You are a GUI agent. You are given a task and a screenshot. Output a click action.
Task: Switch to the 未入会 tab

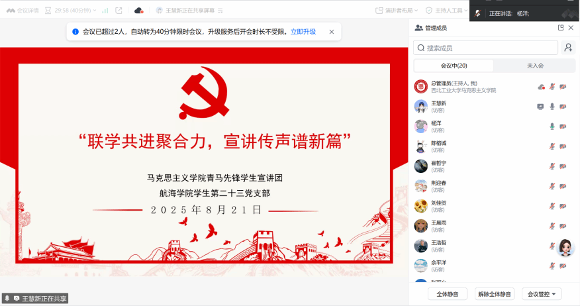pyautogui.click(x=535, y=66)
